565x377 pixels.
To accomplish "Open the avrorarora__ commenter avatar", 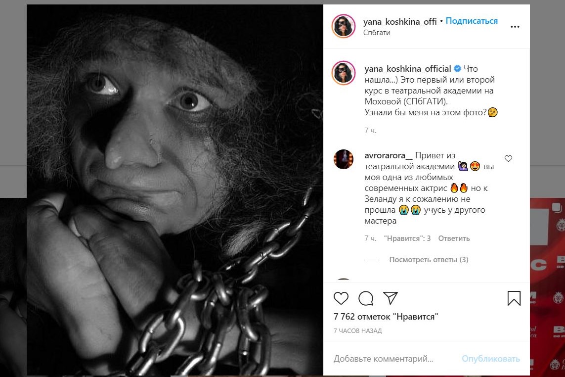I will [x=343, y=159].
